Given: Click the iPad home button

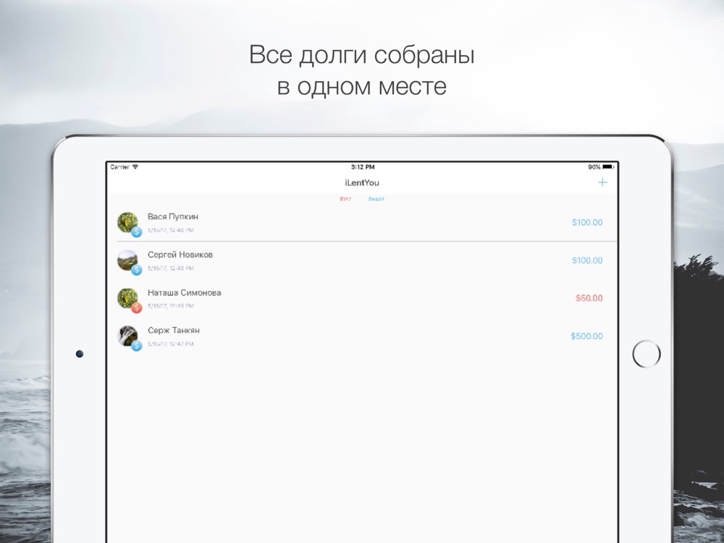Looking at the screenshot, I should (647, 354).
